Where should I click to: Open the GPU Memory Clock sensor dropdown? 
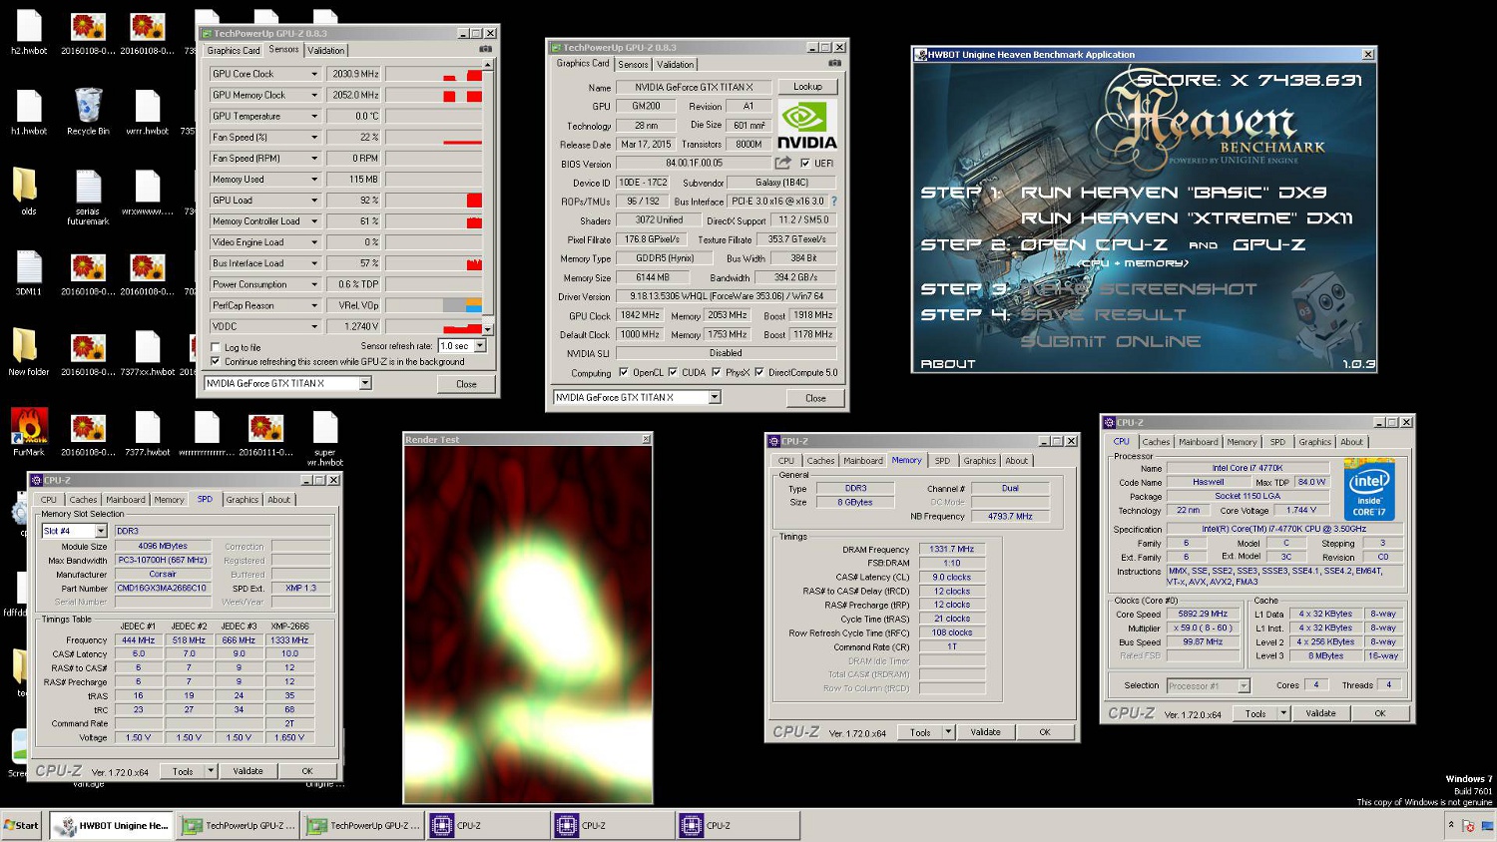tap(314, 95)
